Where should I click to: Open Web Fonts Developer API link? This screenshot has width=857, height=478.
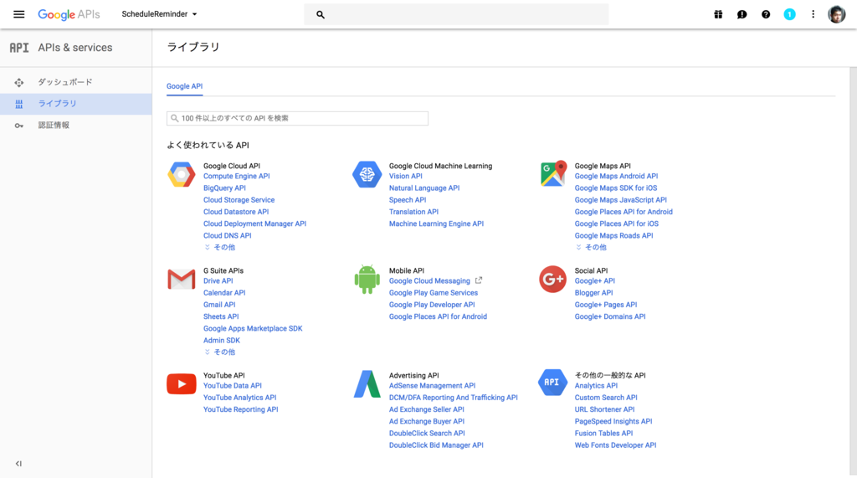[x=615, y=445]
